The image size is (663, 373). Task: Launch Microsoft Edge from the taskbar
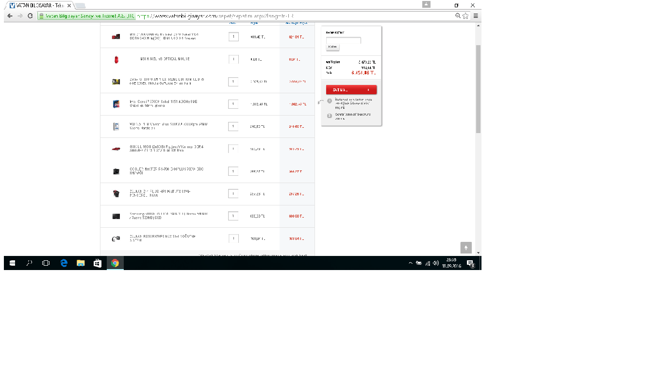[x=64, y=263]
